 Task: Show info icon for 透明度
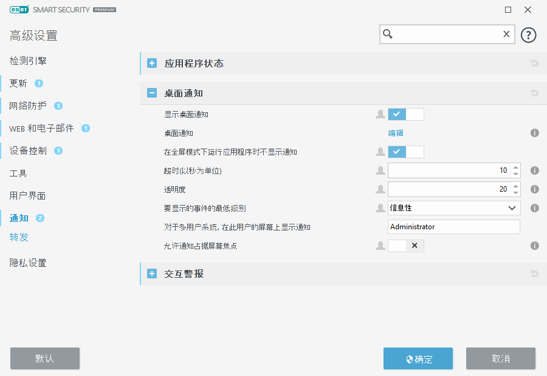point(534,189)
